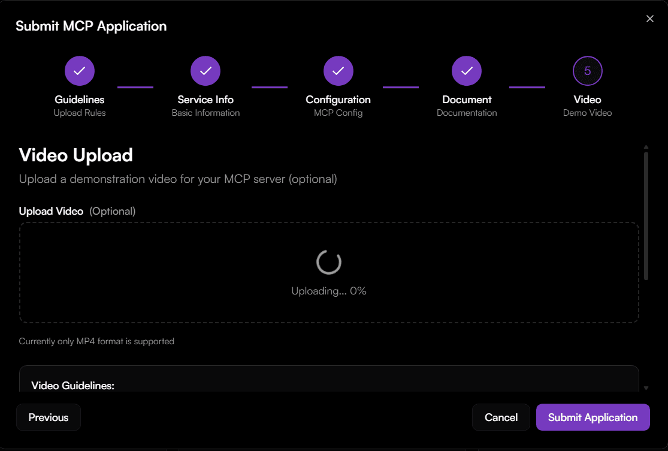Image resolution: width=668 pixels, height=451 pixels.
Task: Select the Configuration step checkmark circle
Action: tap(338, 71)
